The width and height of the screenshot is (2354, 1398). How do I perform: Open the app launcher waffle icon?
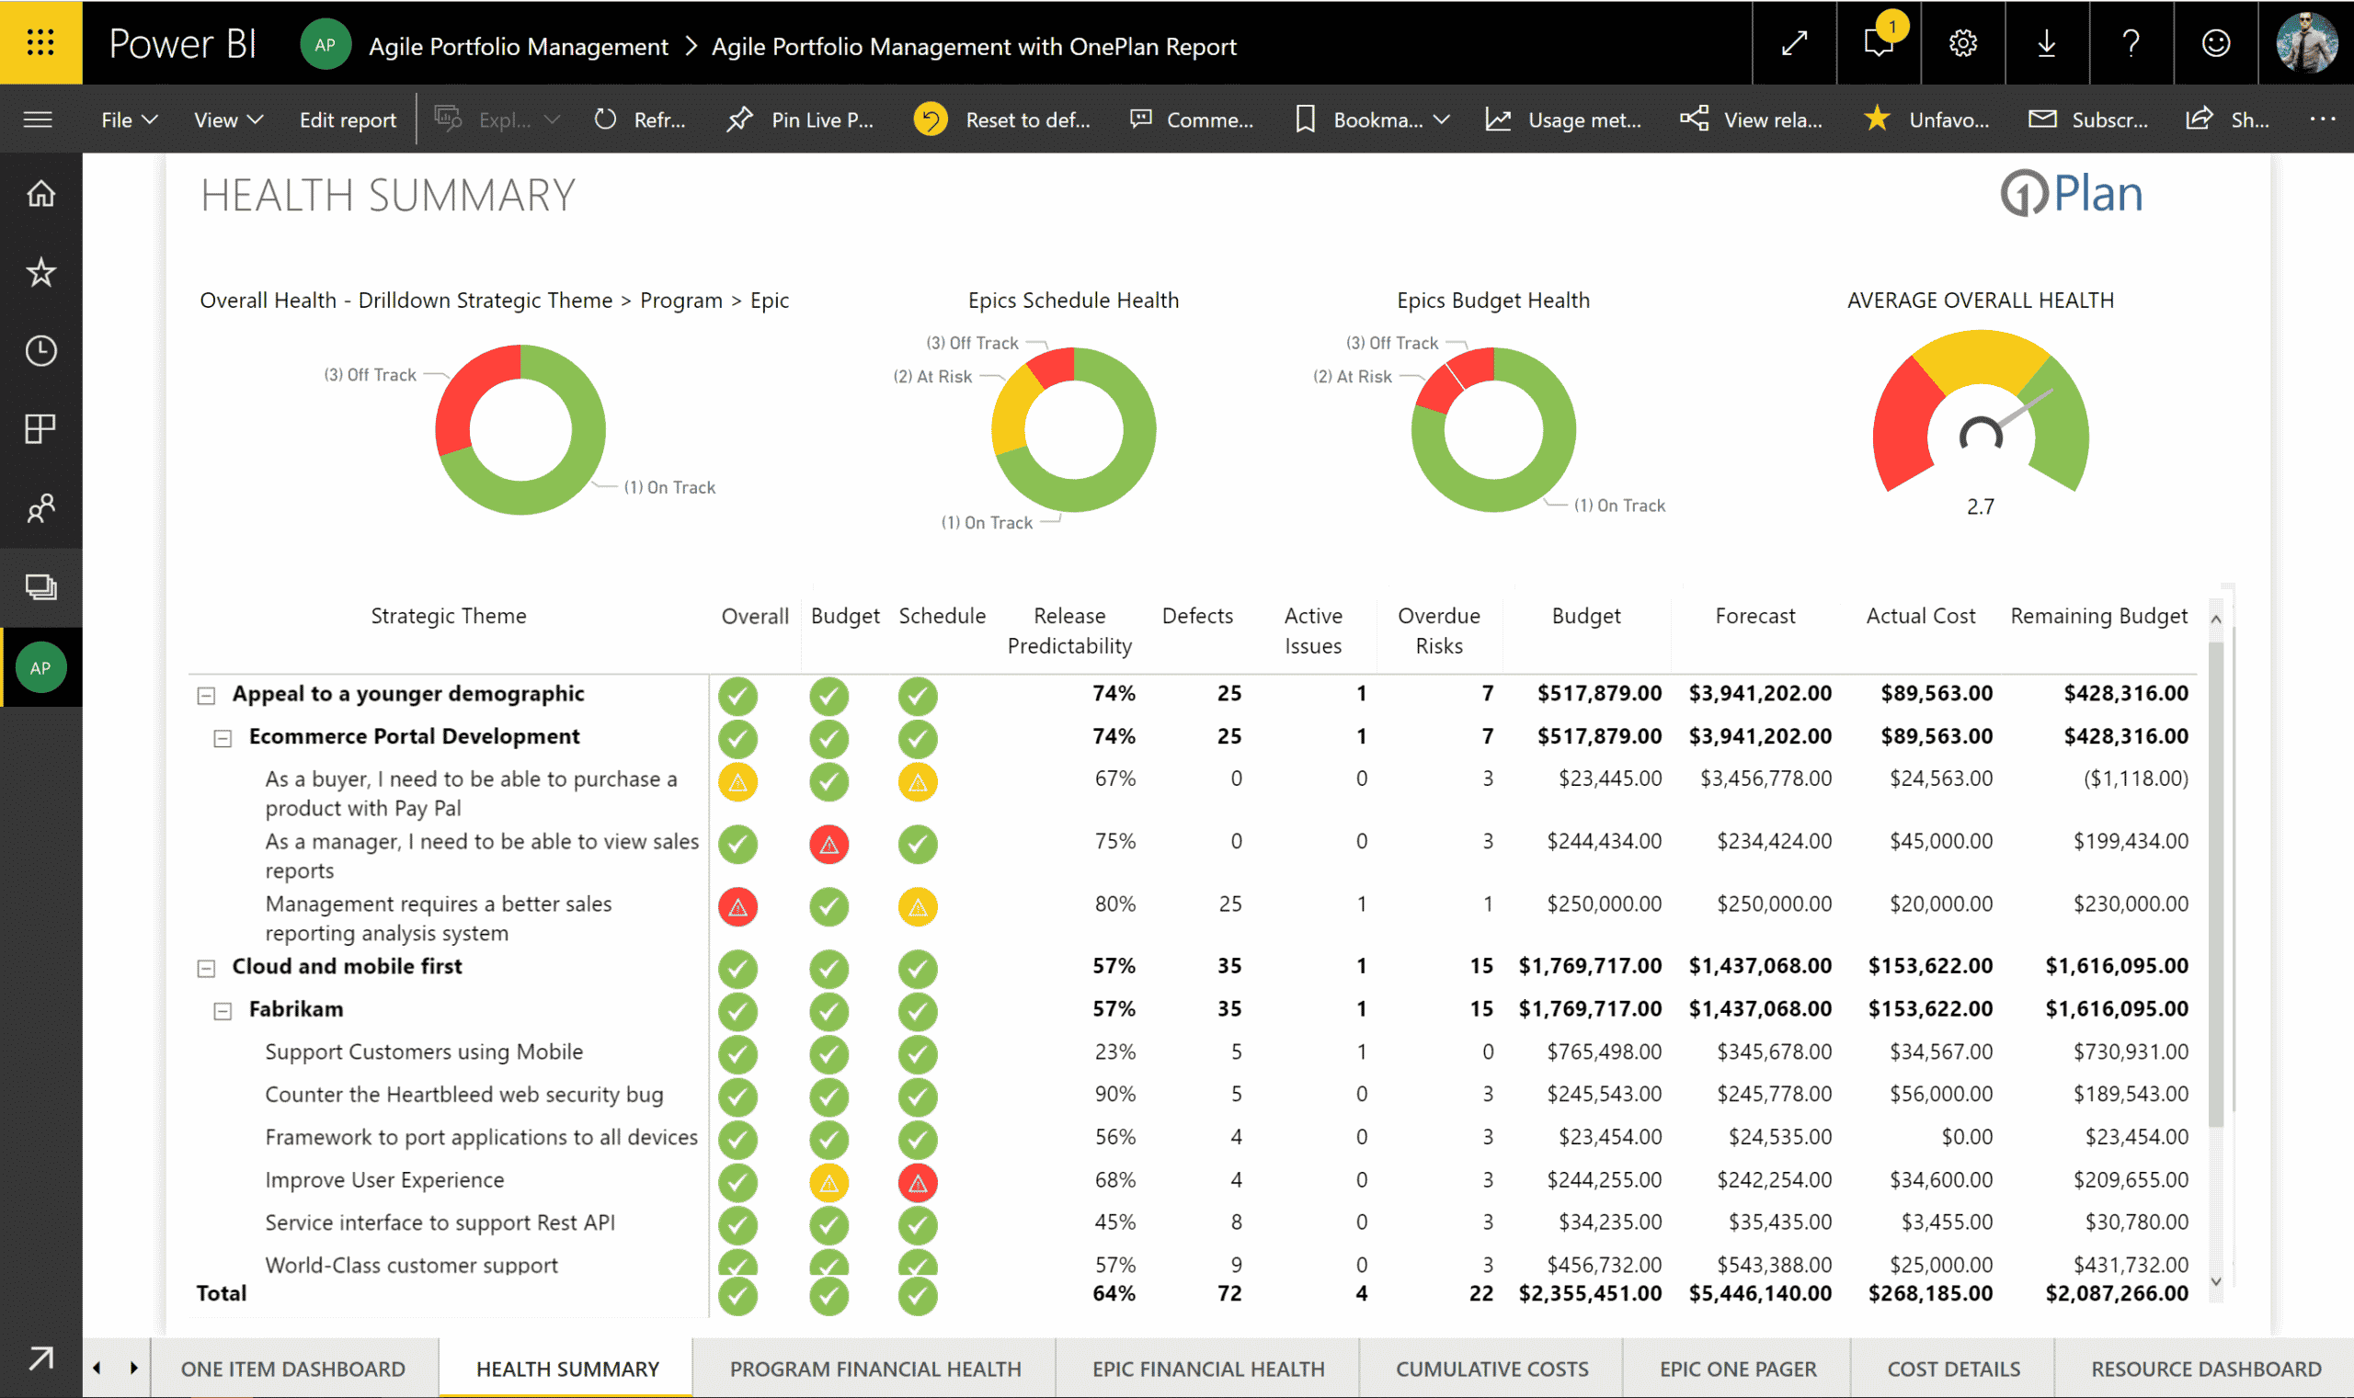(x=40, y=42)
